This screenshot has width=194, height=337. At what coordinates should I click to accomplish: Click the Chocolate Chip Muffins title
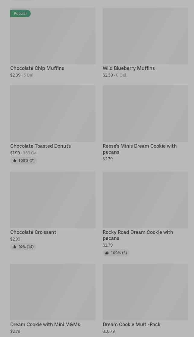(37, 68)
